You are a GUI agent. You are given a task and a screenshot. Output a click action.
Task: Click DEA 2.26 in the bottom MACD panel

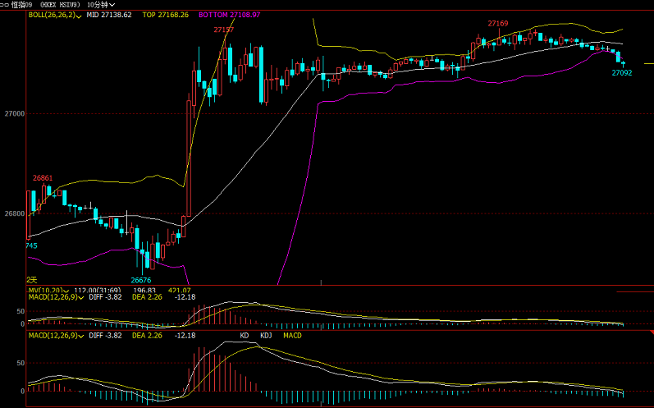coord(147,336)
